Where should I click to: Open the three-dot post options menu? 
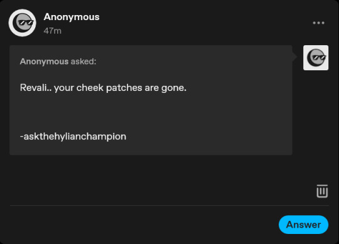318,23
